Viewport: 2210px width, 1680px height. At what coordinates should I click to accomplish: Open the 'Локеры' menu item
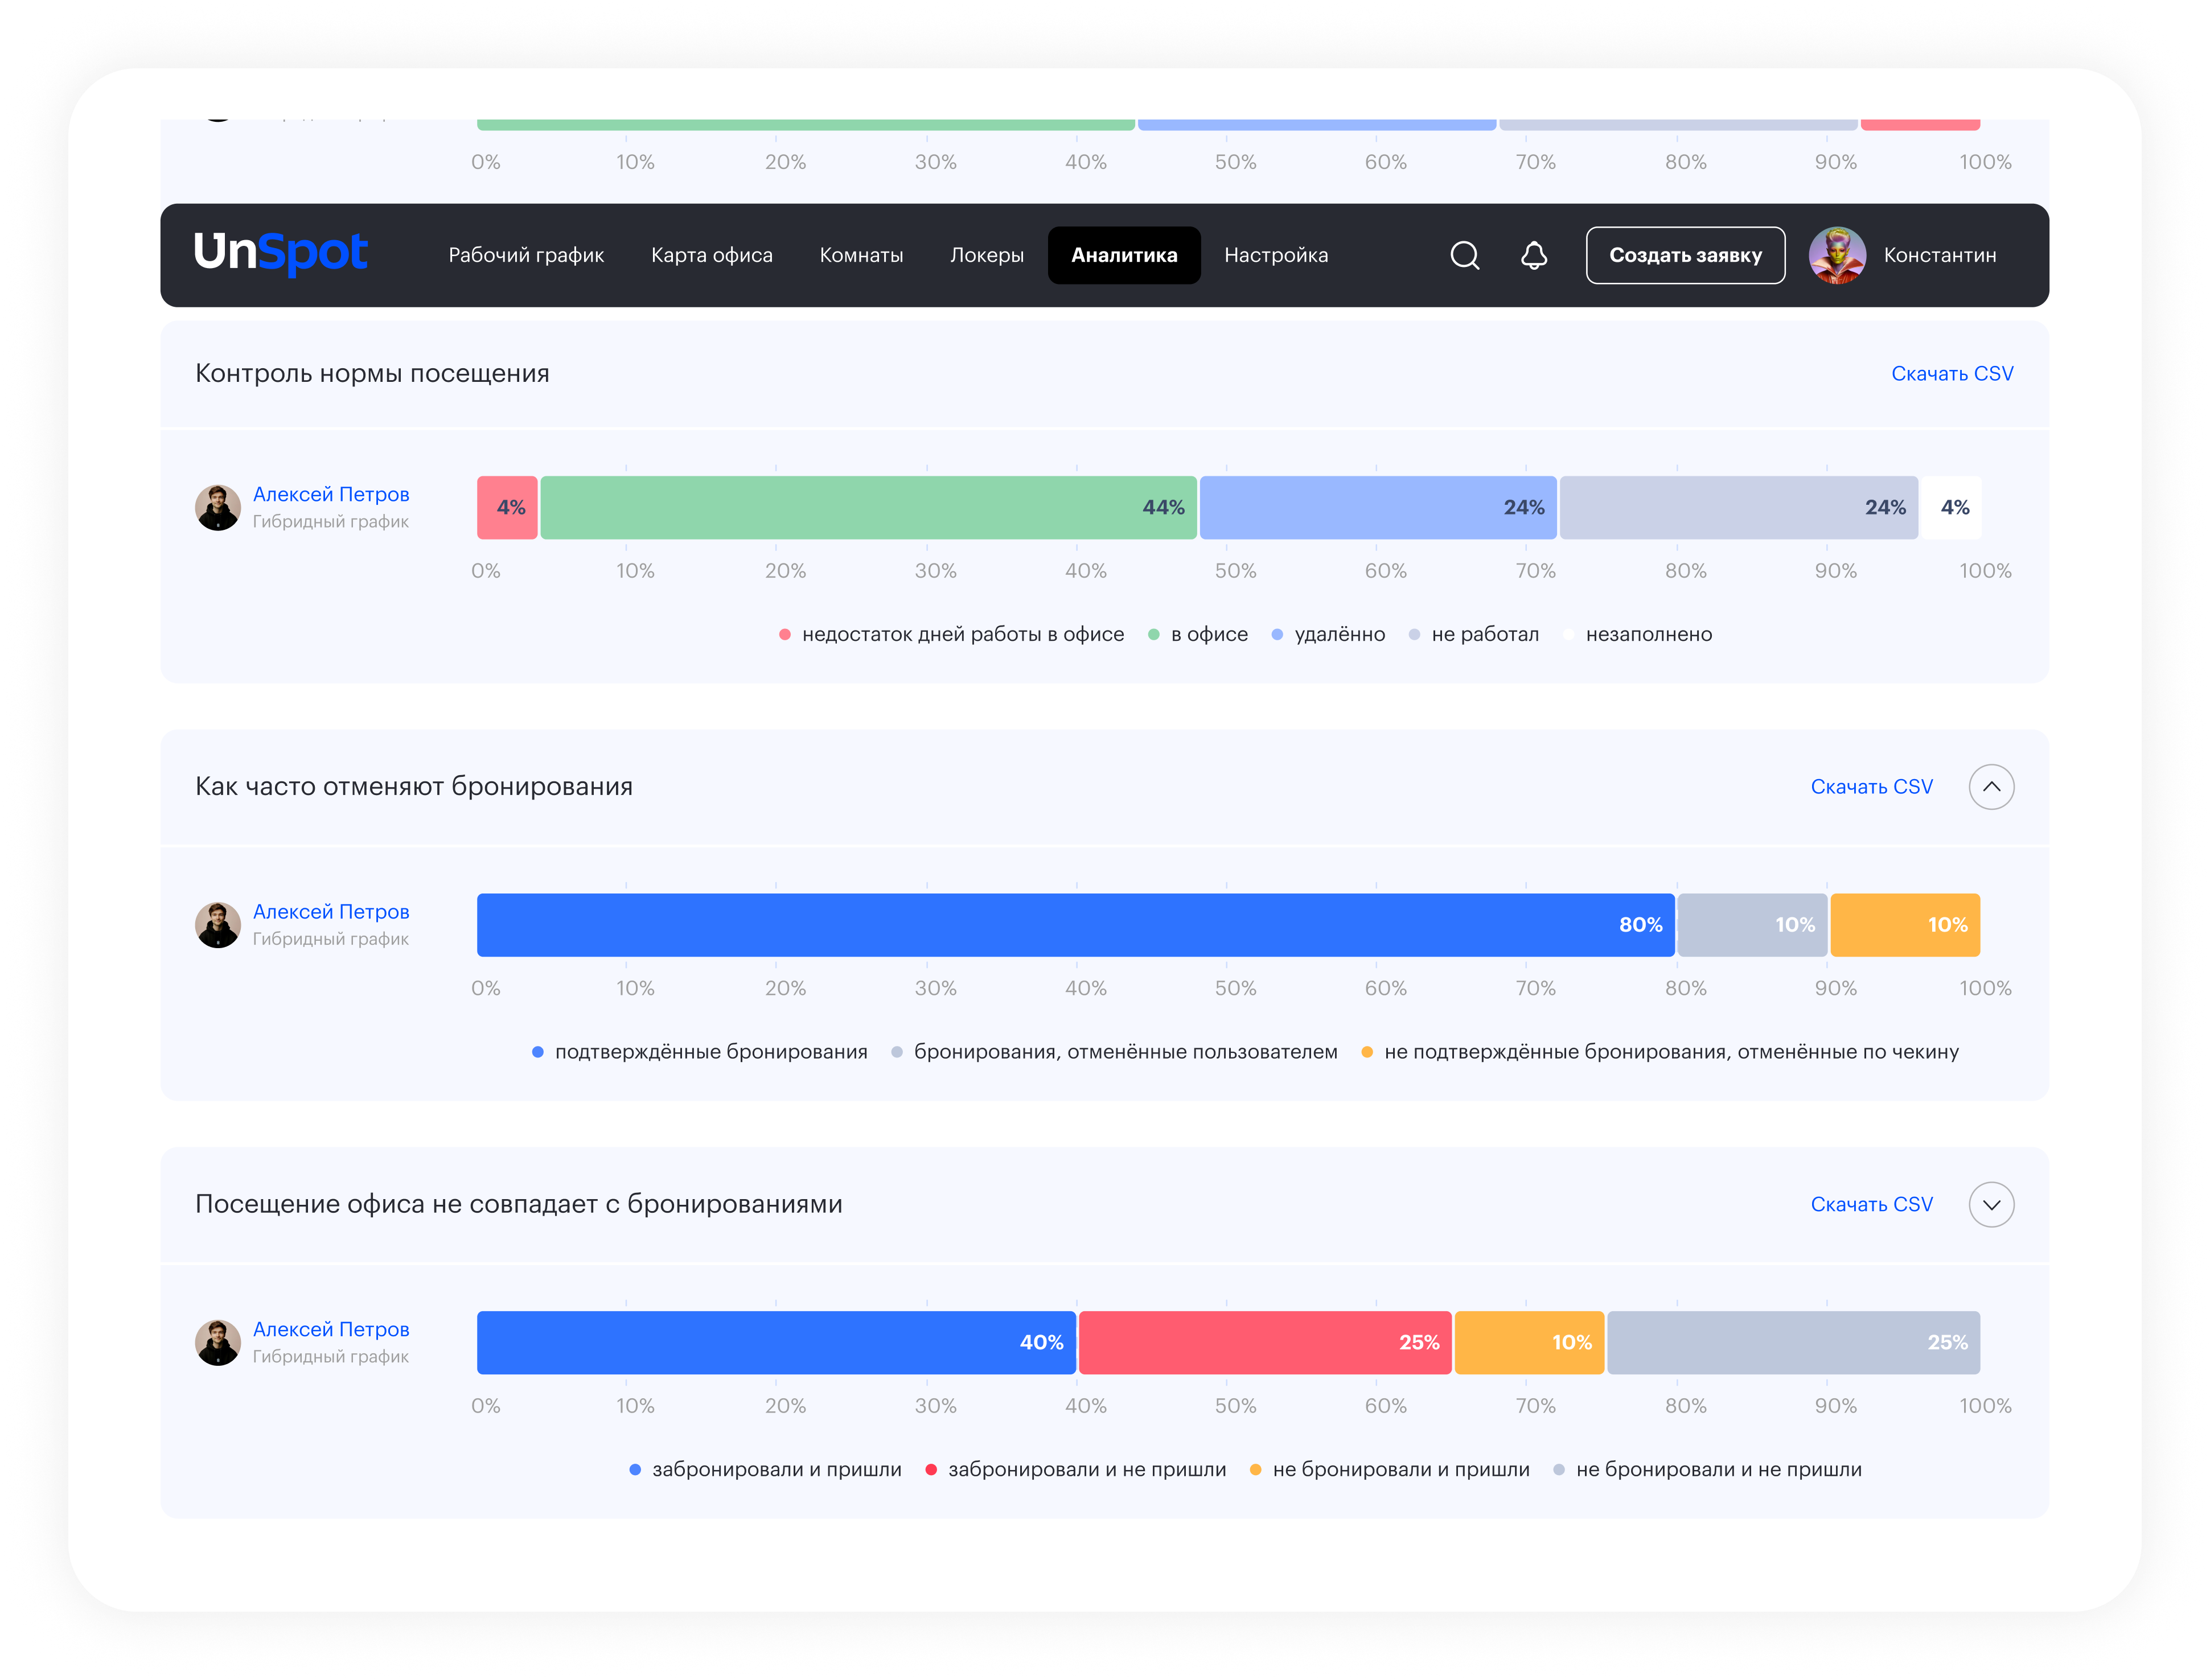(x=987, y=256)
